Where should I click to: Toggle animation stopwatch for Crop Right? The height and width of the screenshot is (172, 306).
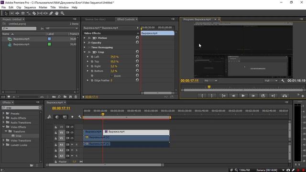(x=92, y=66)
